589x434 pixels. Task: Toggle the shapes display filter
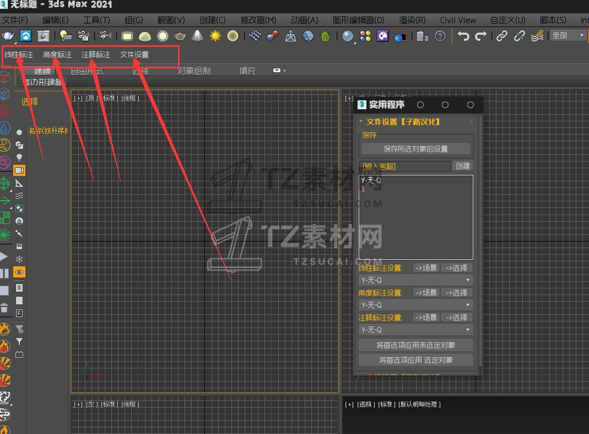19,145
